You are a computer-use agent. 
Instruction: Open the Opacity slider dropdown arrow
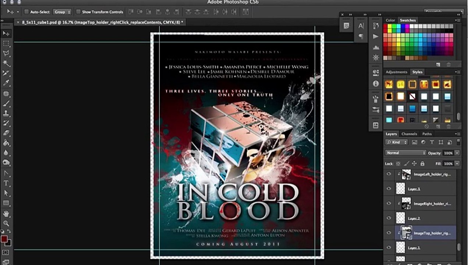click(x=457, y=153)
